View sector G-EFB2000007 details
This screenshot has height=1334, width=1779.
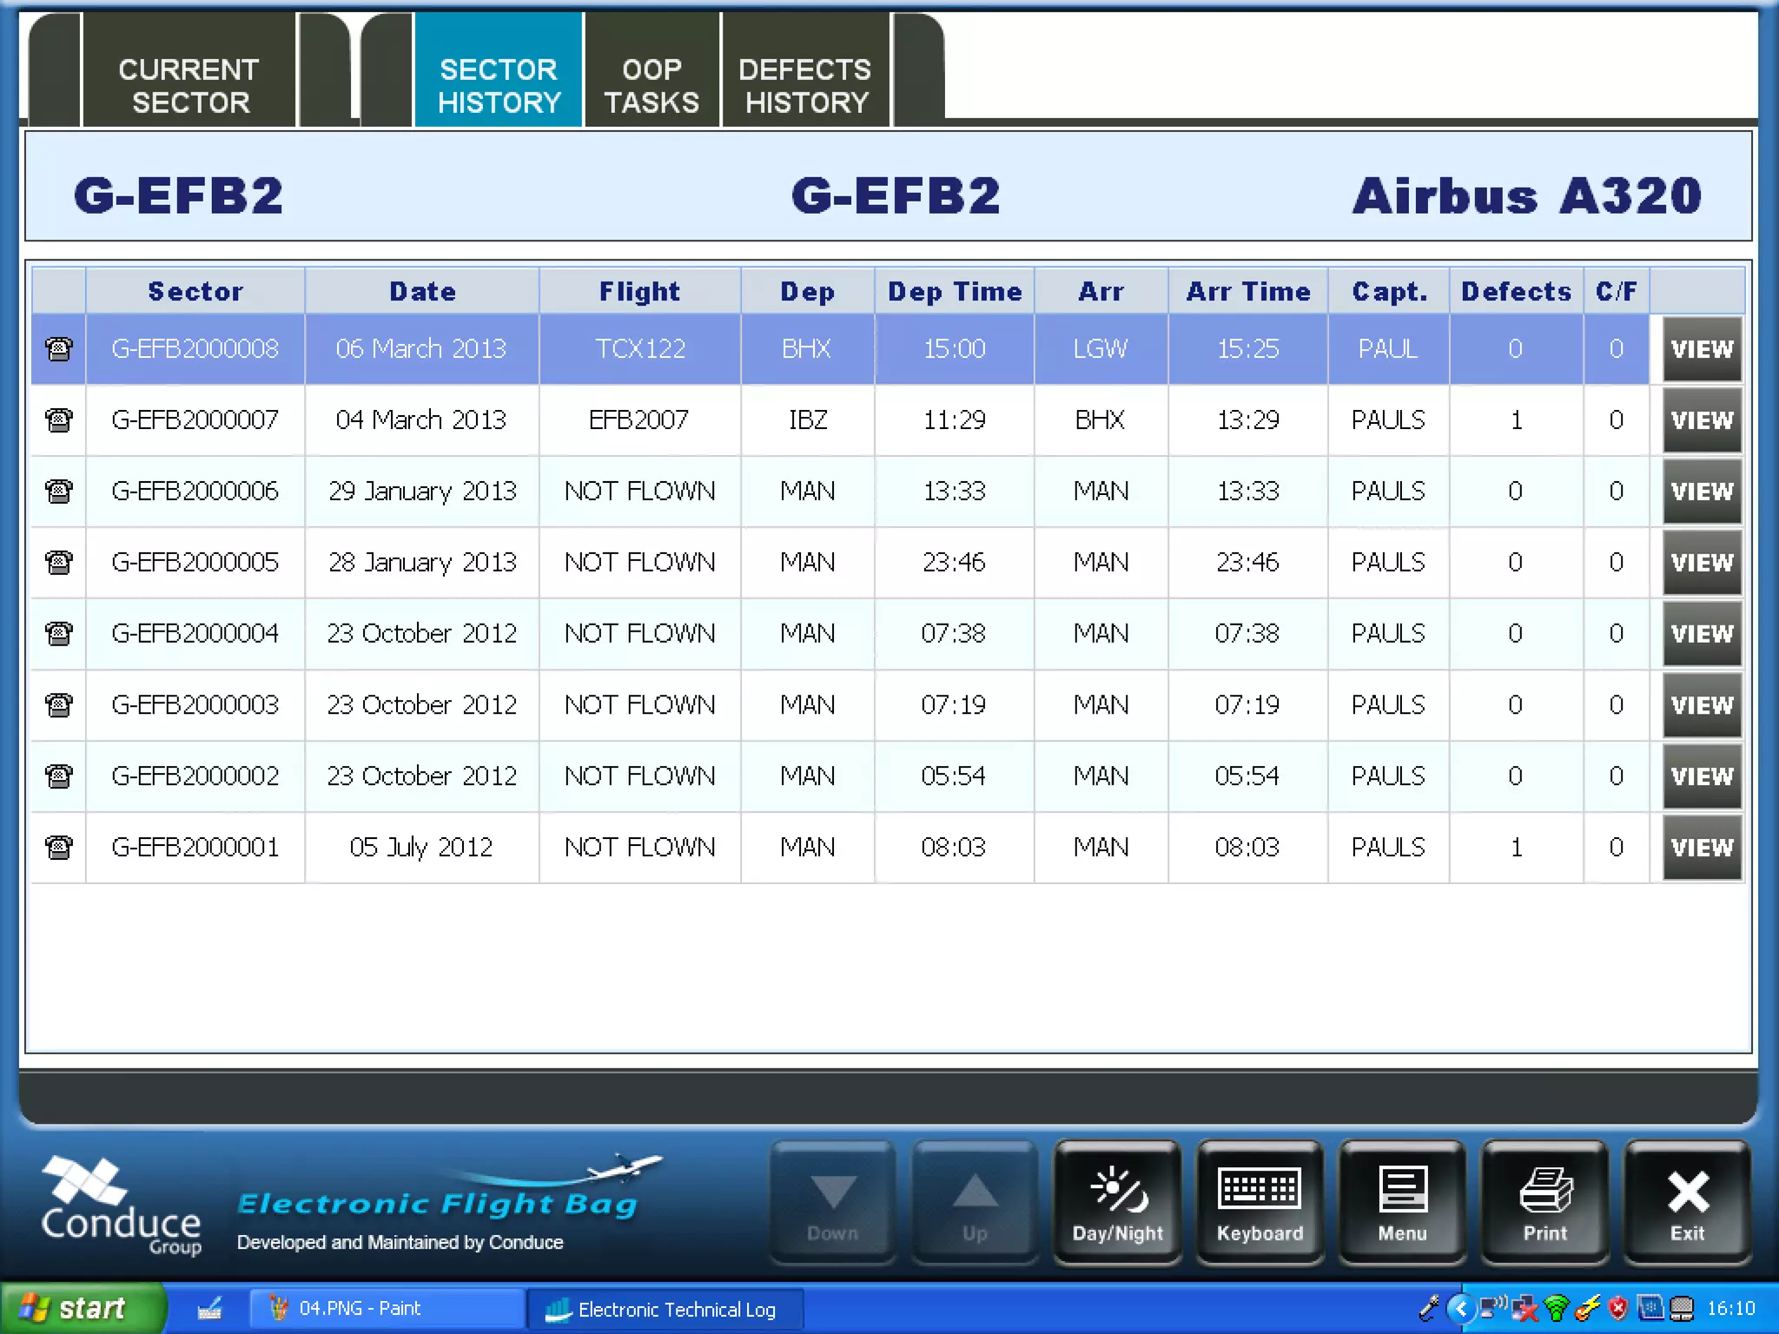point(1701,420)
